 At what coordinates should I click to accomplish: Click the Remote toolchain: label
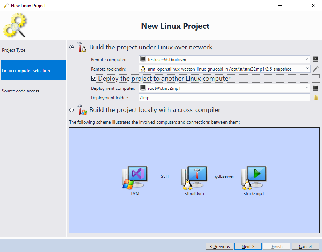(x=108, y=69)
